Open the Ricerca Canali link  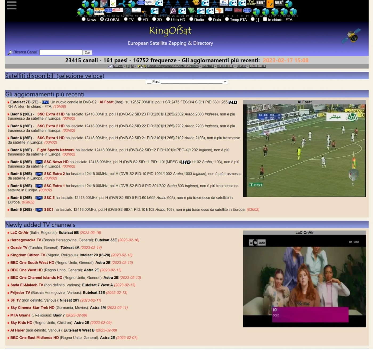coord(25,52)
